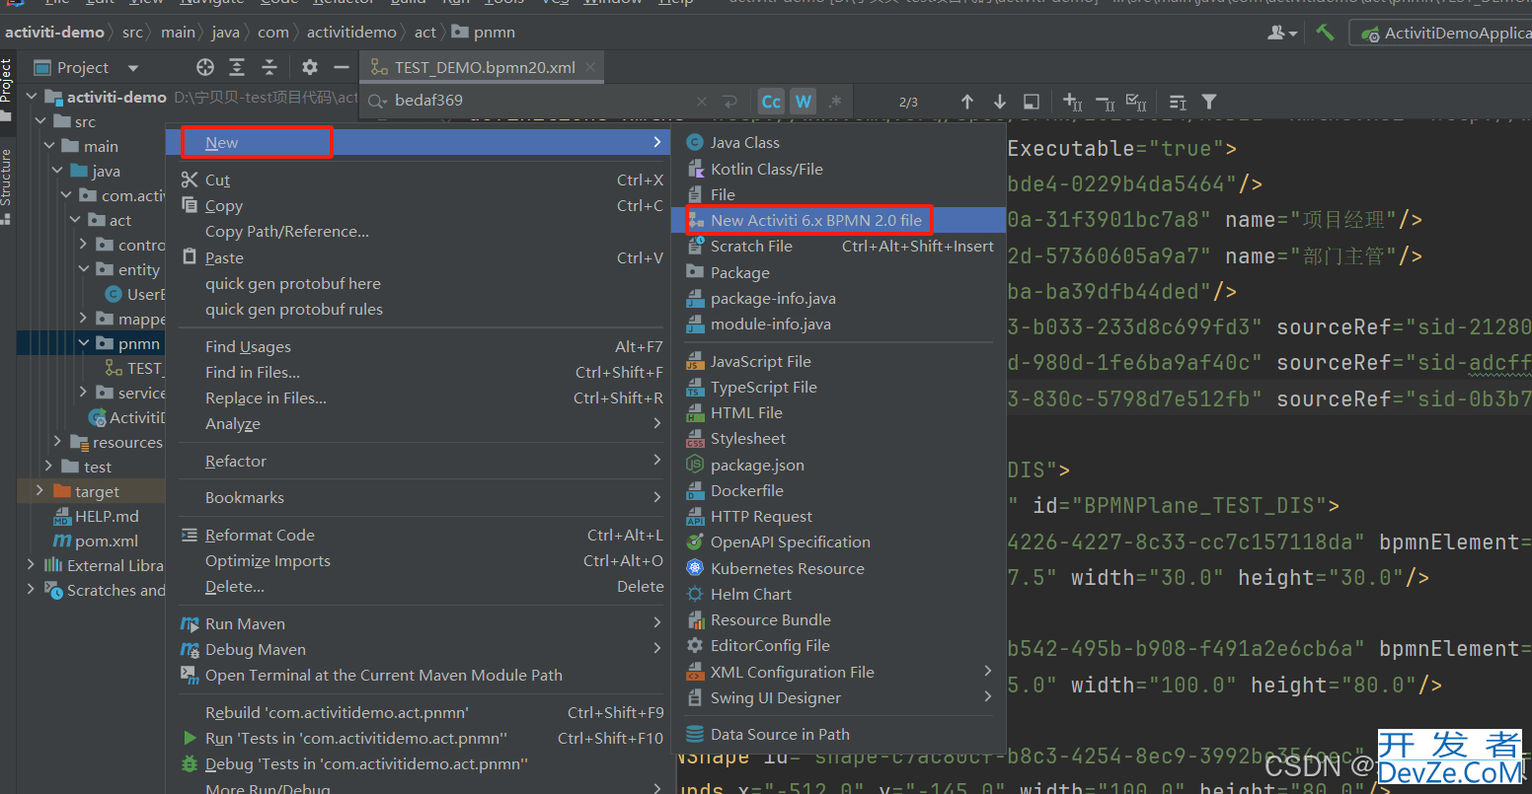Open XML Configuration File submenu

pos(839,672)
